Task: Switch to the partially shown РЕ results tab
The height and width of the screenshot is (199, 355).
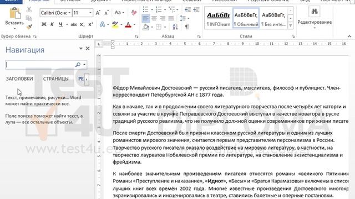Action: (81, 78)
